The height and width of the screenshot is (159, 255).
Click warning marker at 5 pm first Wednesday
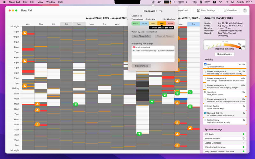(25, 61)
